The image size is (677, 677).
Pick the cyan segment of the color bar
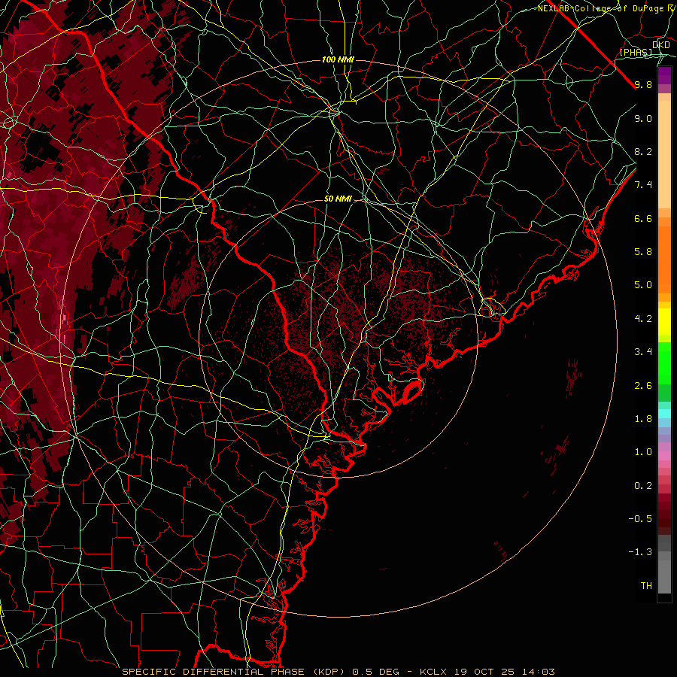[x=664, y=414]
